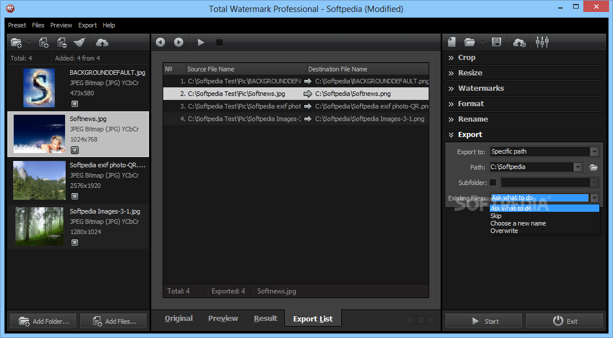
Task: Go to previous image with left arrow
Action: point(160,42)
